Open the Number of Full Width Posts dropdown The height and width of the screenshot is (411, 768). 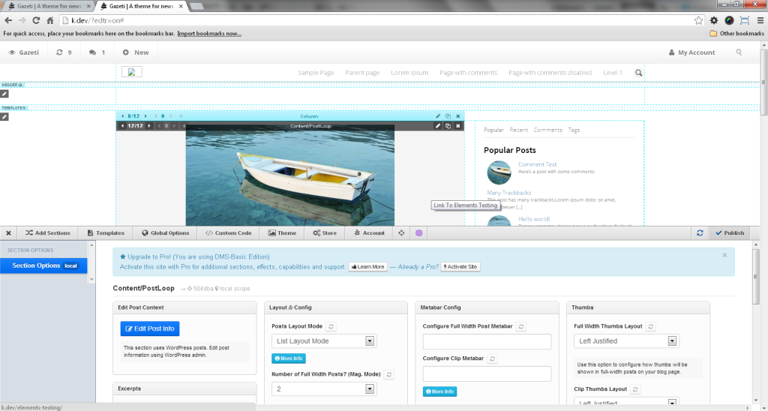[x=324, y=389]
